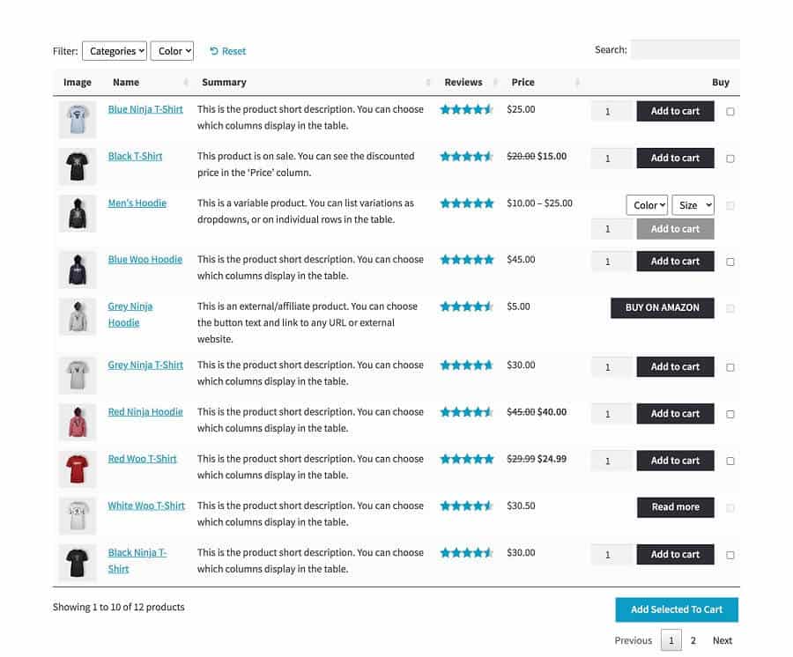Open the Men's Hoodie link
This screenshot has width=793, height=657.
137,203
